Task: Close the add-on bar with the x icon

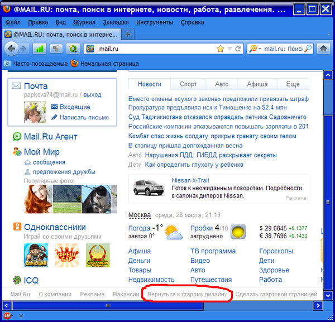Action: click(x=21, y=316)
